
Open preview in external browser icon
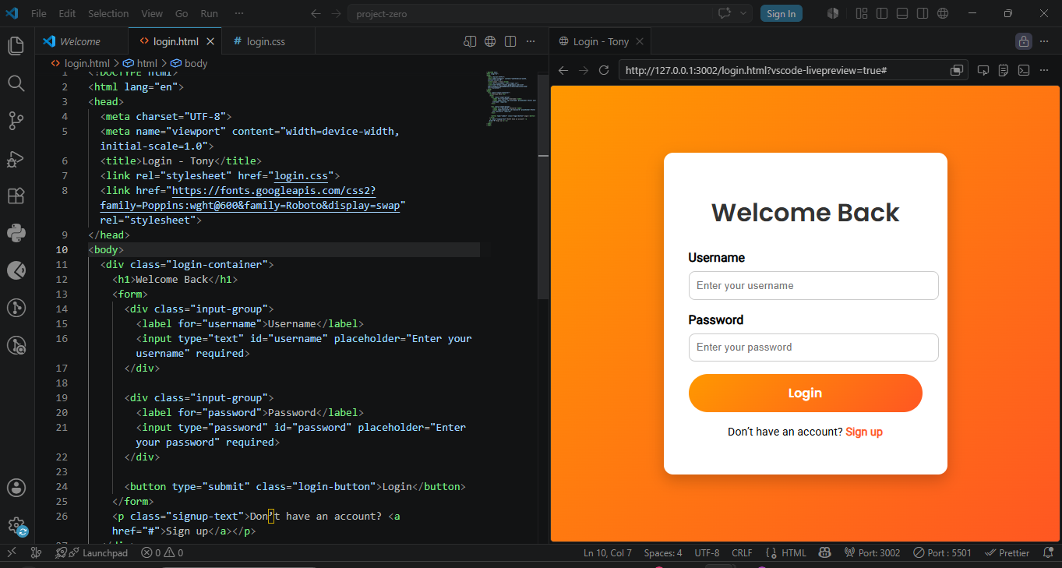(957, 70)
